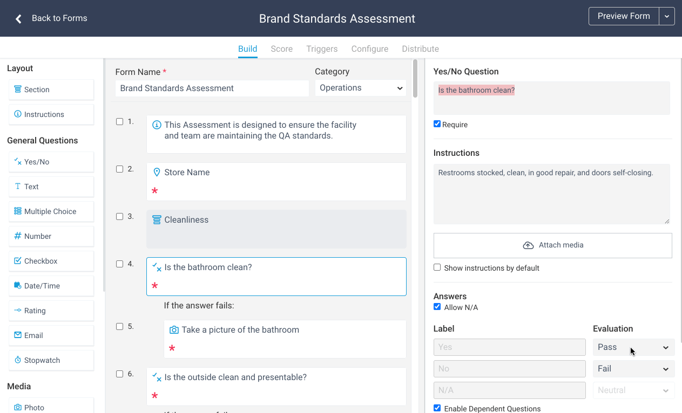The width and height of the screenshot is (682, 413).
Task: Click the cloud upload icon in Attach media
Action: pos(528,245)
